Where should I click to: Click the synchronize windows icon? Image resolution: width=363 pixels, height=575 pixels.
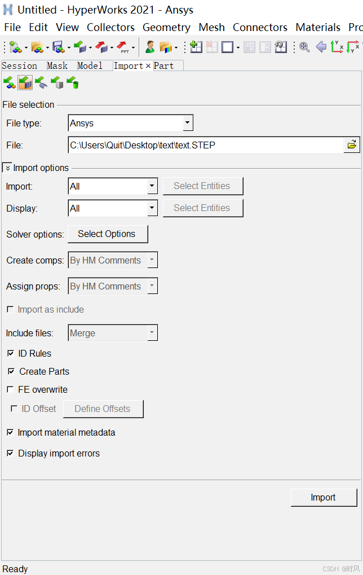(x=281, y=47)
